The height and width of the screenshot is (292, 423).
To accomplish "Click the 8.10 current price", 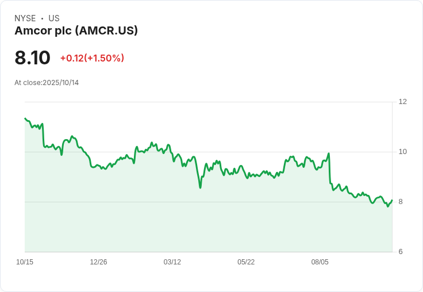I will (33, 58).
